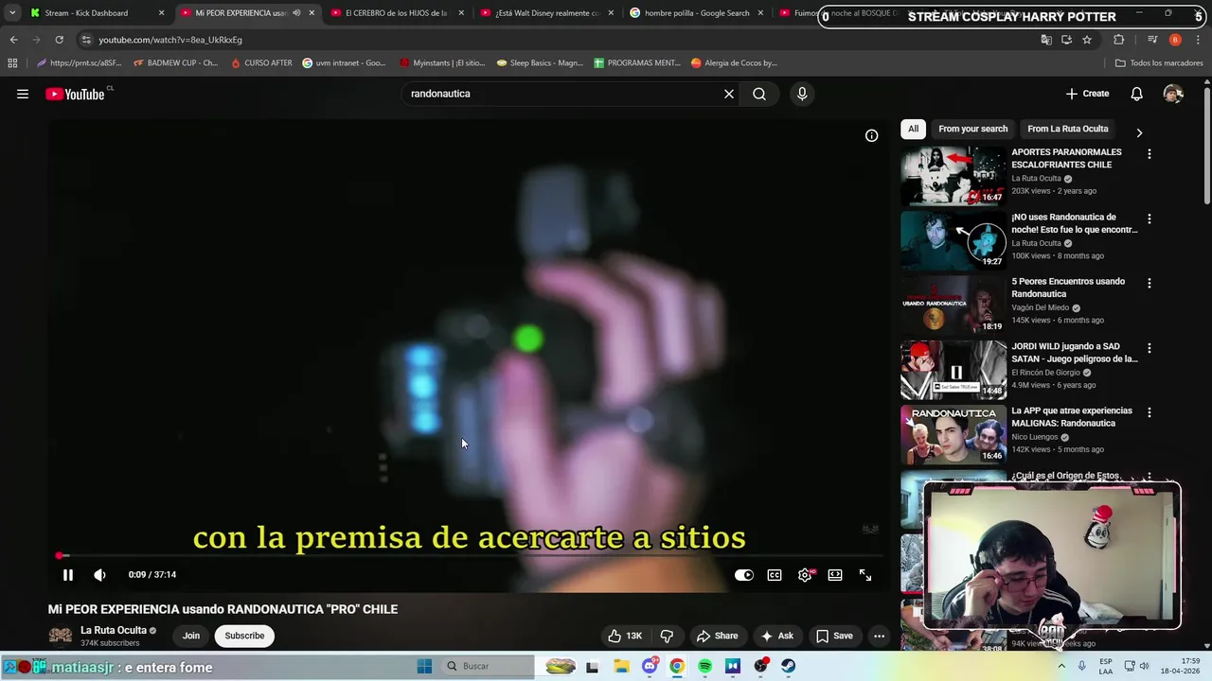Open the Chrome apps grid shortcut

click(x=12, y=63)
